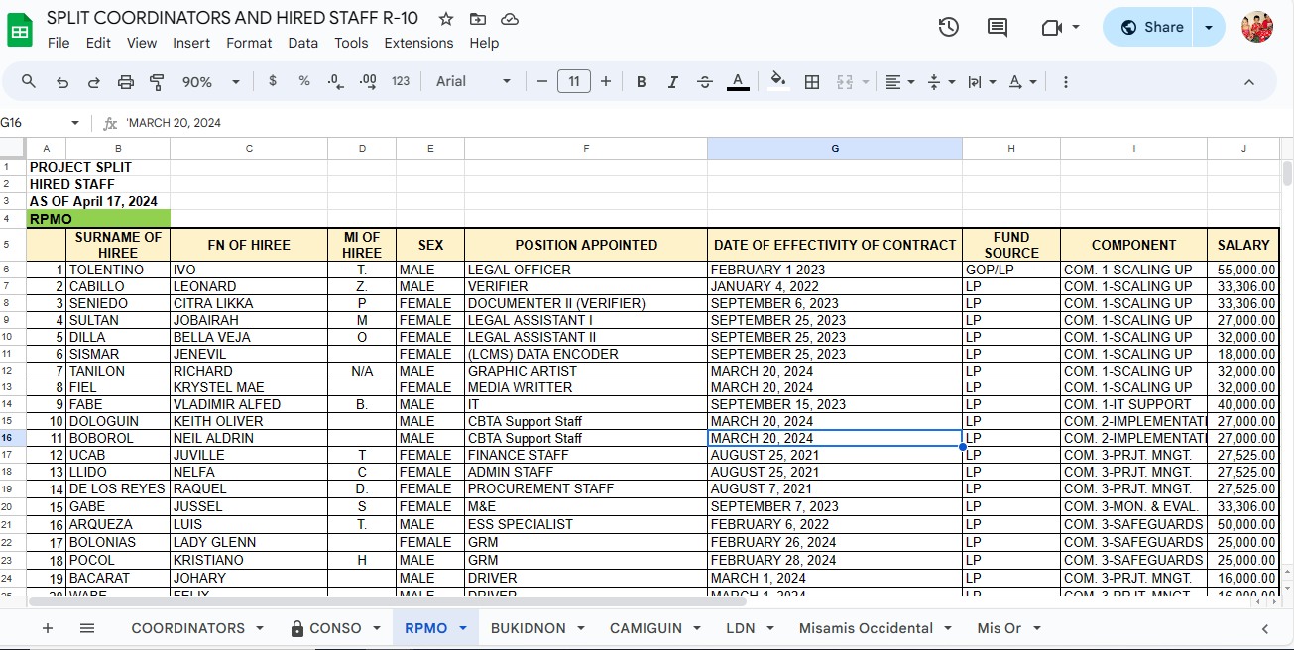The height and width of the screenshot is (650, 1294).
Task: Select the column G header
Action: (835, 148)
